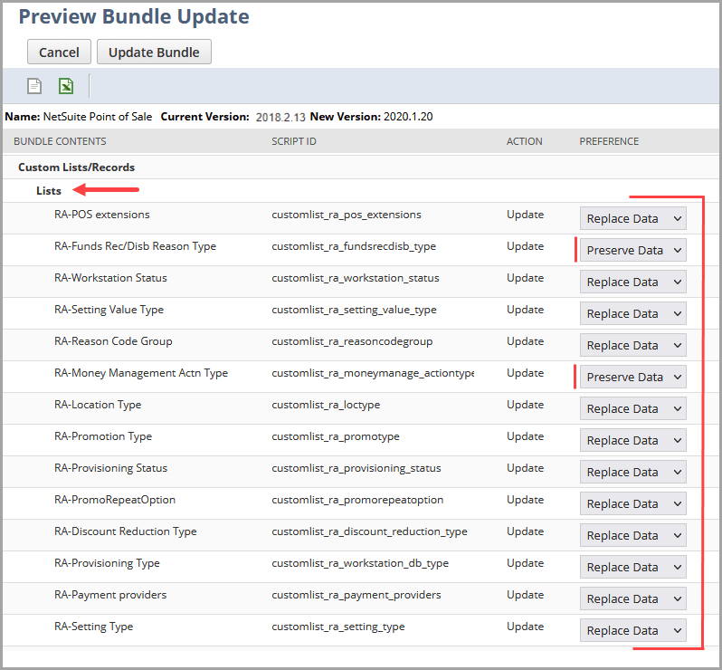722x670 pixels.
Task: Click RA-PromoRepeatOption list name
Action: pyautogui.click(x=115, y=500)
